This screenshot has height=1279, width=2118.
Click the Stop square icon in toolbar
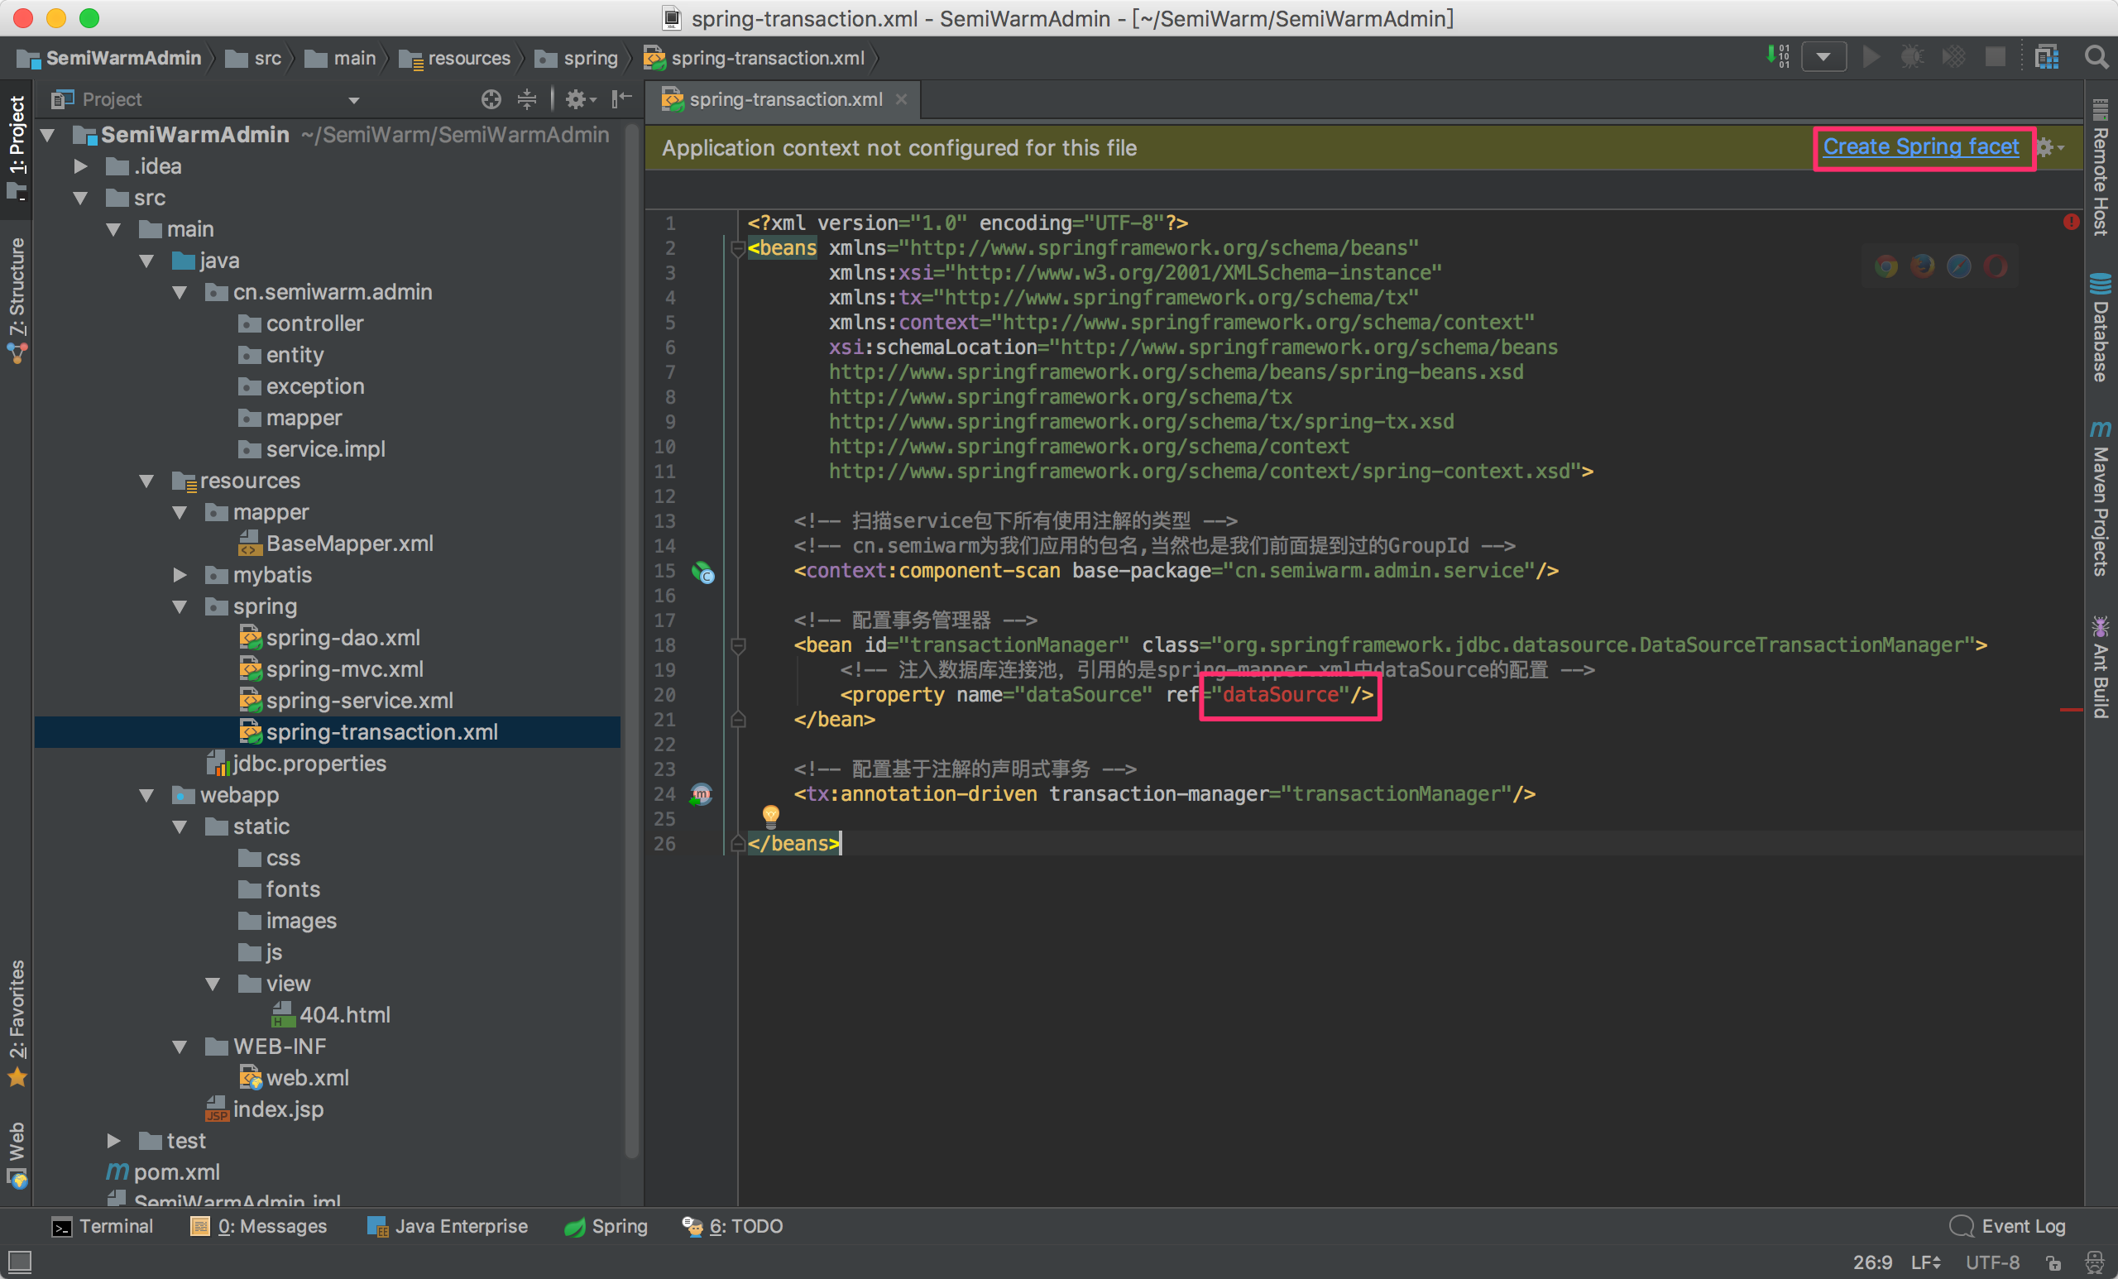[x=1995, y=58]
